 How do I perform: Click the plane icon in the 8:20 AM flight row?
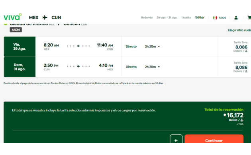[x=78, y=46]
